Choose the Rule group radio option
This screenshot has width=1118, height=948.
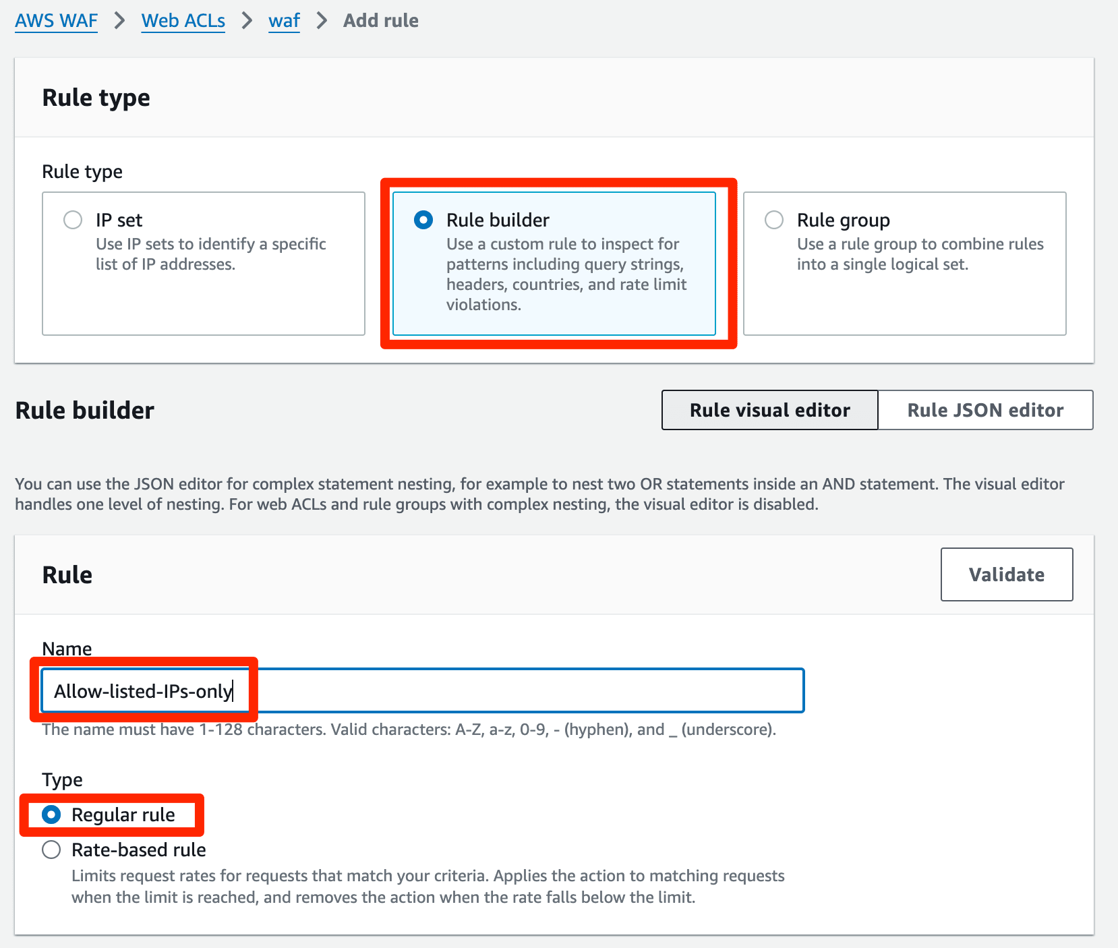[774, 220]
